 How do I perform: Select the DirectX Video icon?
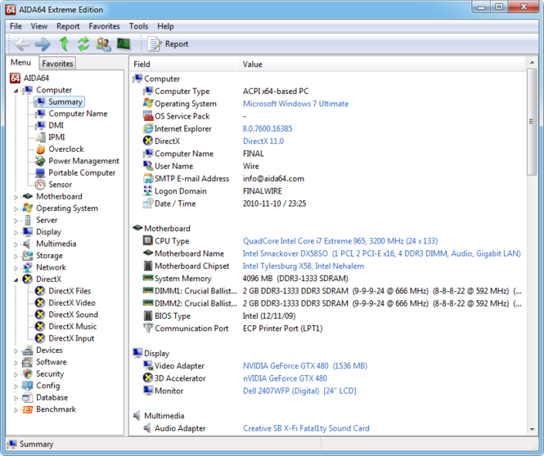[40, 303]
